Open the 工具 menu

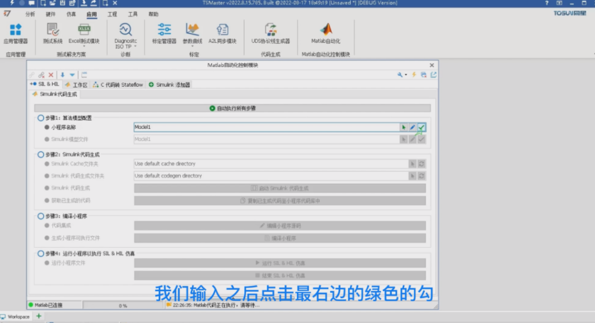[x=133, y=14]
